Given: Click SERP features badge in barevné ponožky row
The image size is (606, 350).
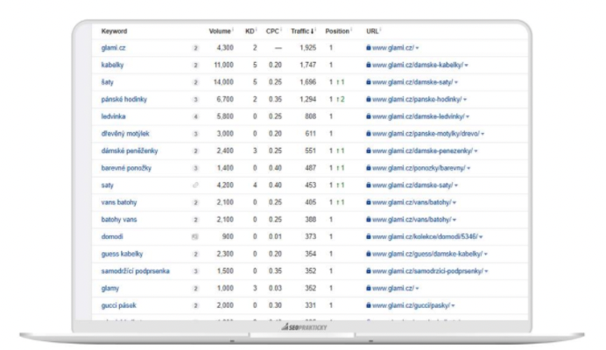Looking at the screenshot, I should tap(195, 168).
